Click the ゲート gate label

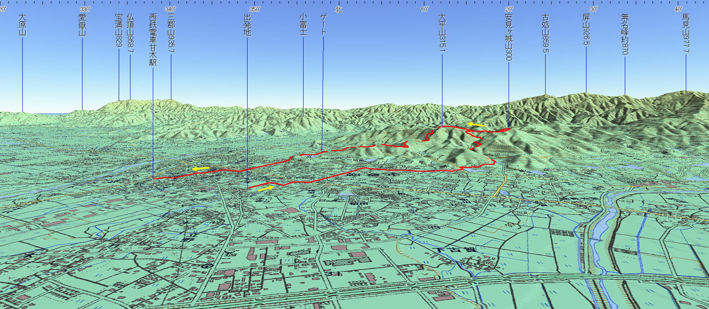[x=323, y=24]
